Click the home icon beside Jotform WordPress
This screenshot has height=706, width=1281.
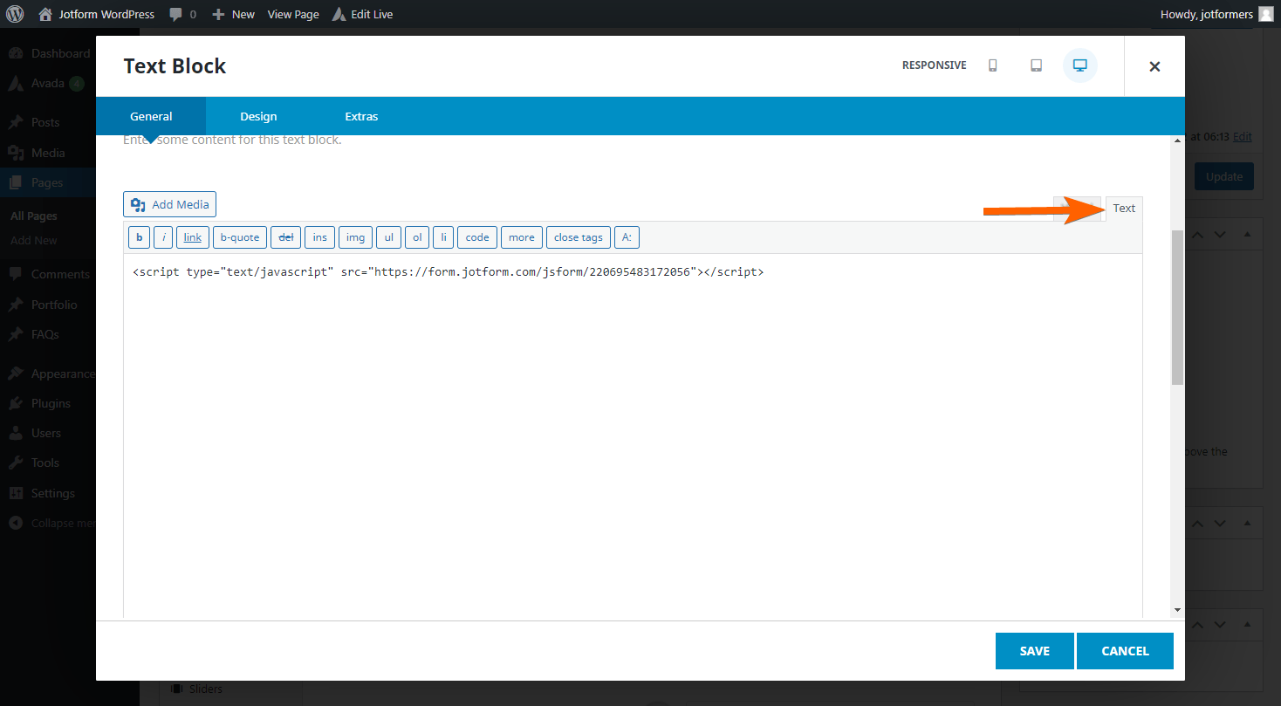coord(45,14)
